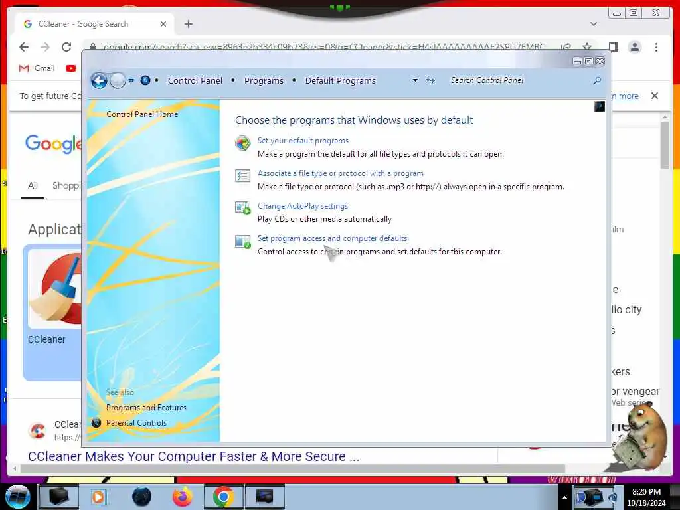Select the All search tab on Google

click(33, 186)
